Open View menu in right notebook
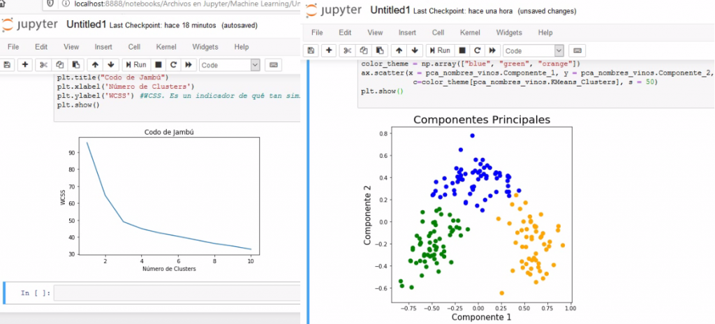Image resolution: width=715 pixels, height=324 pixels. pyautogui.click(x=375, y=32)
